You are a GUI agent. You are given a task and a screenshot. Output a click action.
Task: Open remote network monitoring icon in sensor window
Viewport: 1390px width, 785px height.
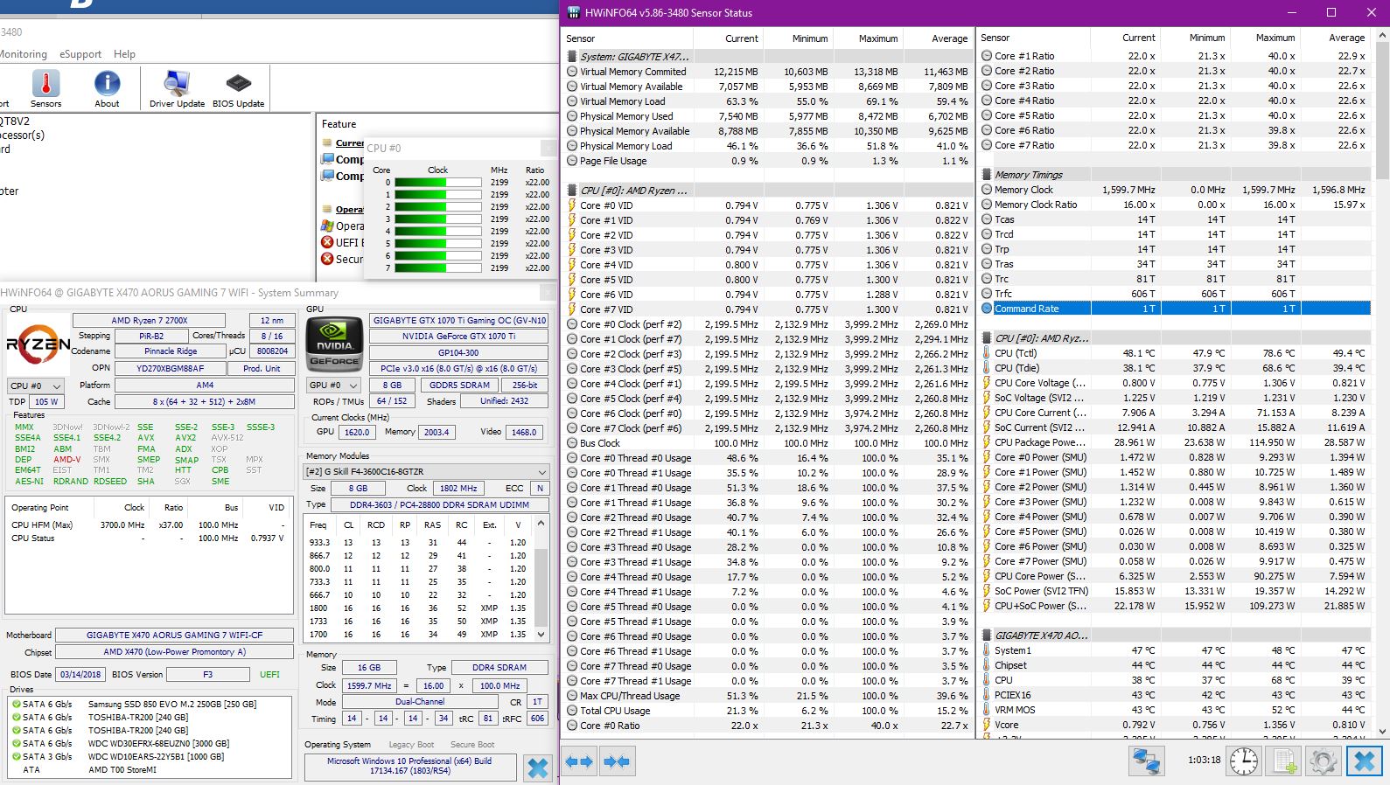click(x=1145, y=761)
